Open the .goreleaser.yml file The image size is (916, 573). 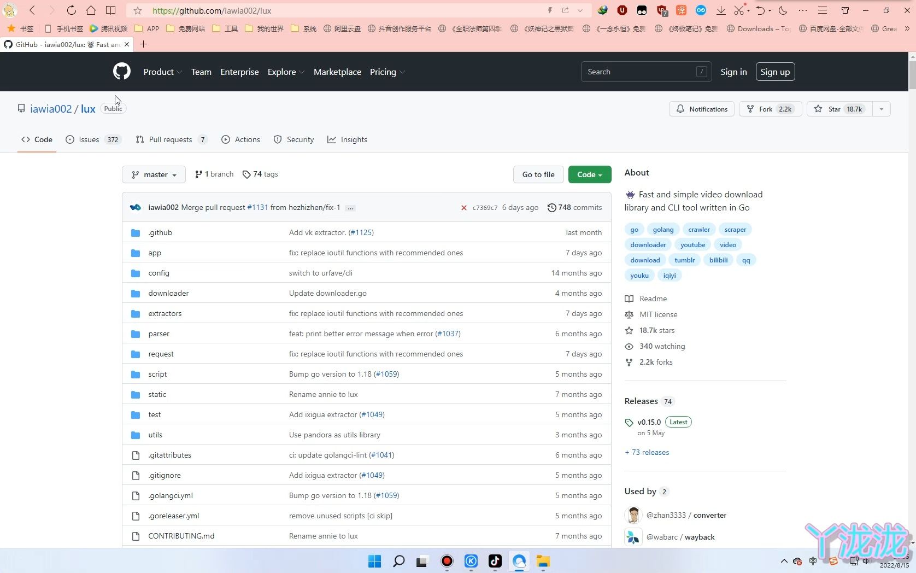[173, 516]
